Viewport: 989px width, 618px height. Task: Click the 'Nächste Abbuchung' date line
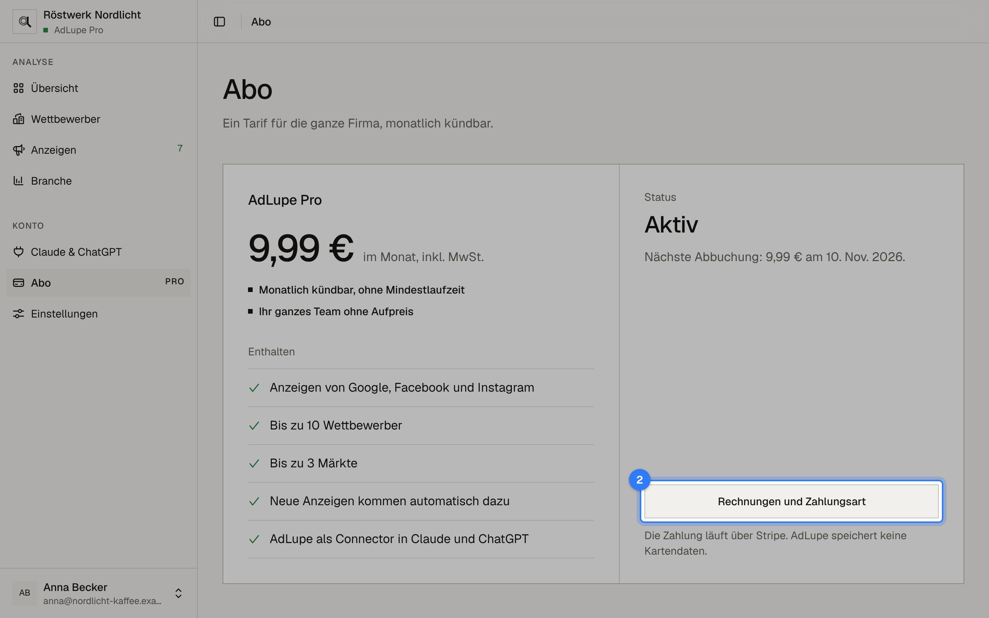pos(775,257)
